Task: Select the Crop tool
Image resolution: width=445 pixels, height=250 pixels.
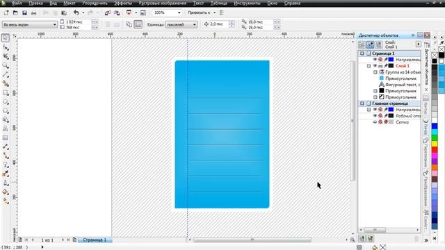Action: pyautogui.click(x=6, y=56)
